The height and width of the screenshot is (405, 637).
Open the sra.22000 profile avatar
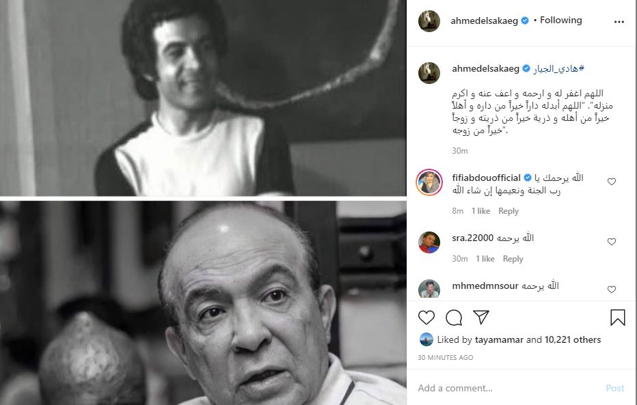click(429, 242)
